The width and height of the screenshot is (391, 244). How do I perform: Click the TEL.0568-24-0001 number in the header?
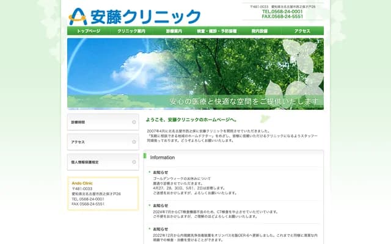point(282,12)
